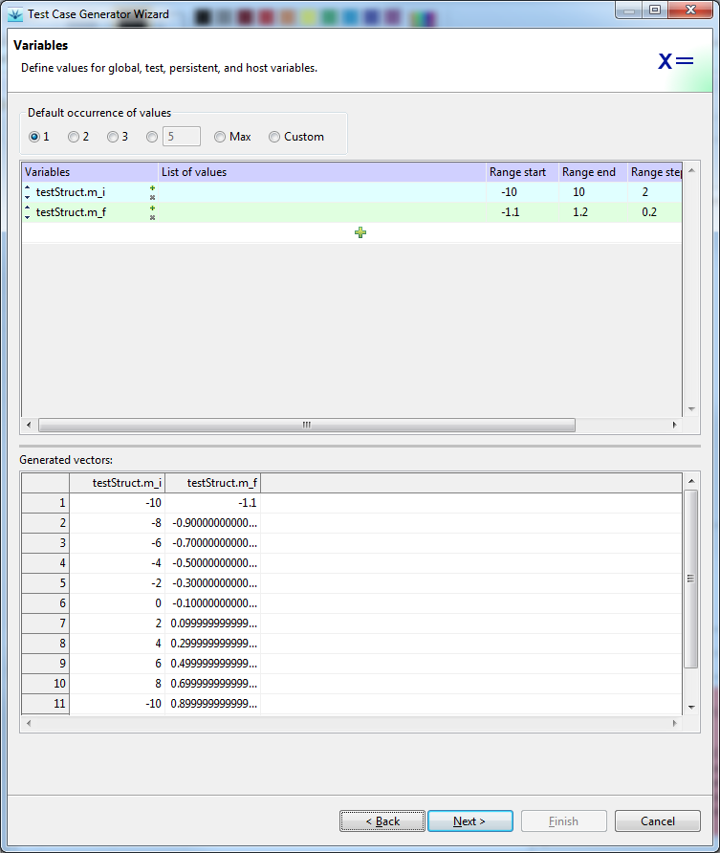Click small plus icon in testStruct.m_i row
The image size is (720, 853).
[152, 187]
